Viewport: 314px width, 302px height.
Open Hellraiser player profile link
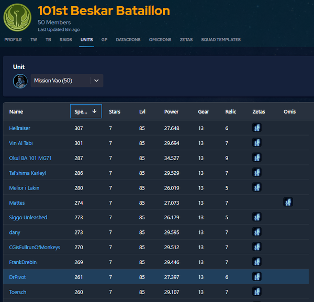(20, 128)
